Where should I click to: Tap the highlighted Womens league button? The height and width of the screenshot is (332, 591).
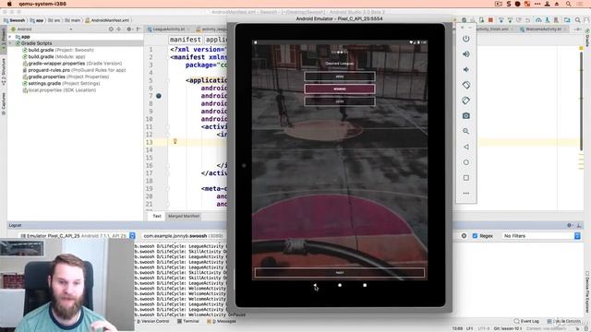tap(340, 89)
